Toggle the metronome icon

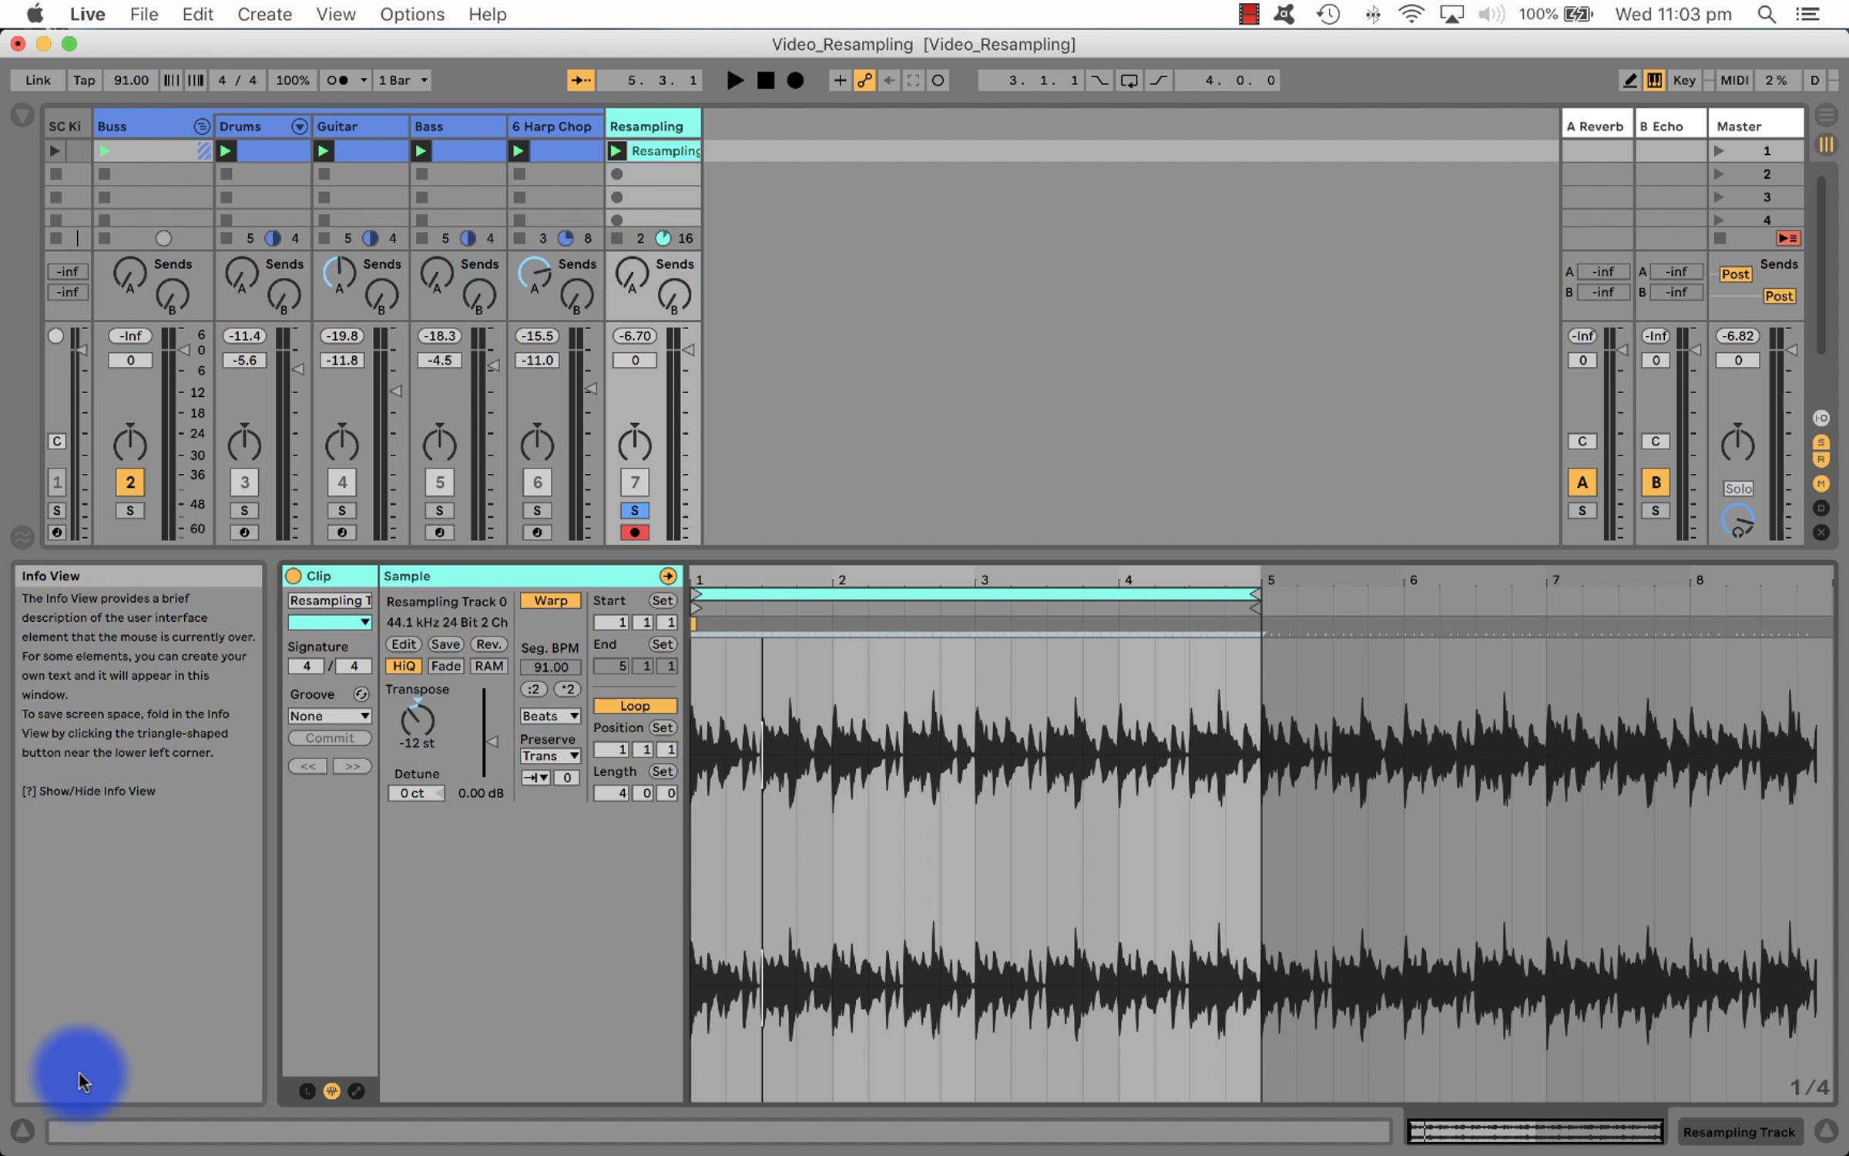[x=337, y=80]
